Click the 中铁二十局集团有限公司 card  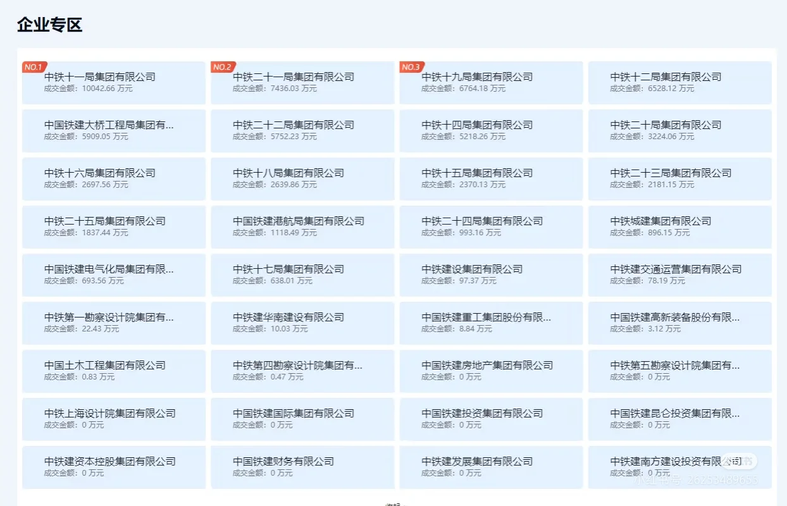click(x=680, y=131)
